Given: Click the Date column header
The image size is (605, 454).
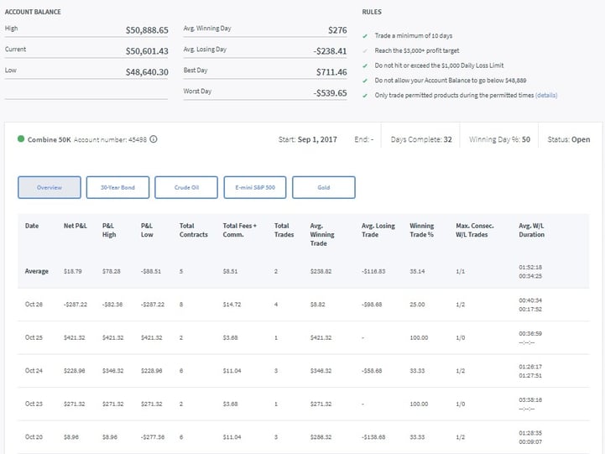Looking at the screenshot, I should [32, 226].
